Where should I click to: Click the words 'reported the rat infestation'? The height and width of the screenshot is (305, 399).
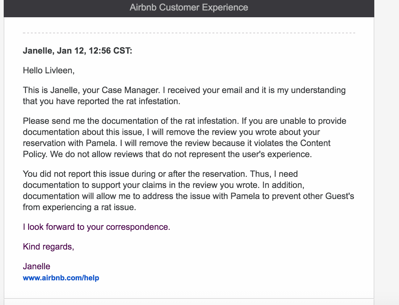point(126,101)
